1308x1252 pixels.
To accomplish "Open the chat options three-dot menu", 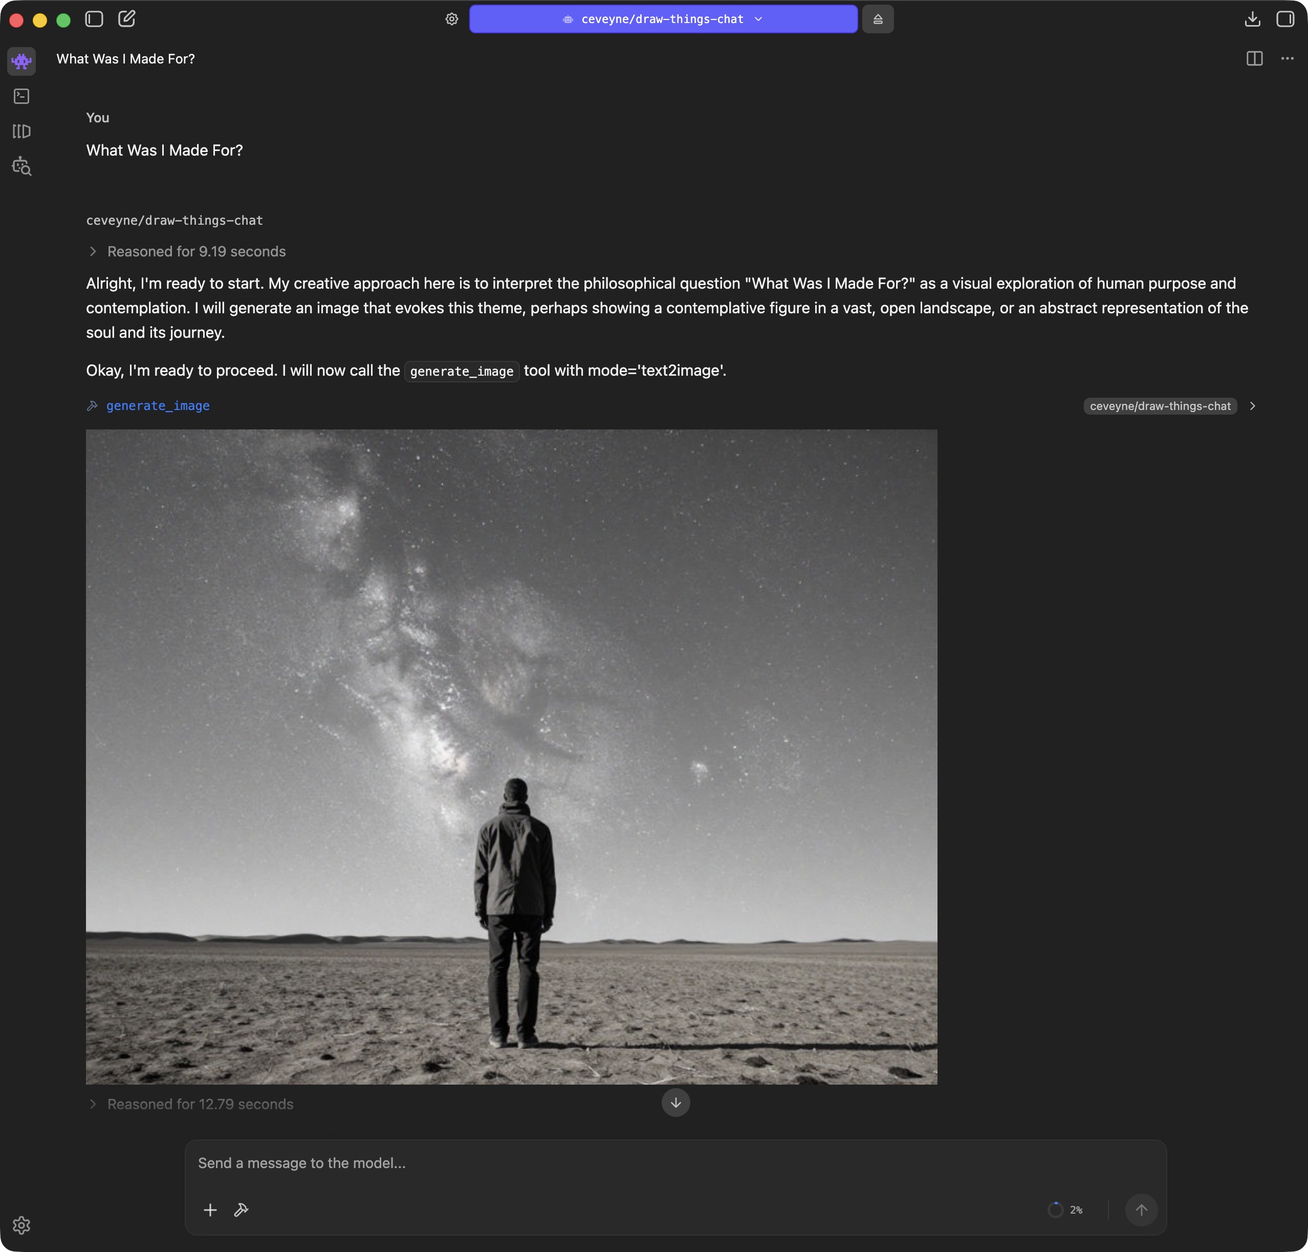I will coord(1287,59).
